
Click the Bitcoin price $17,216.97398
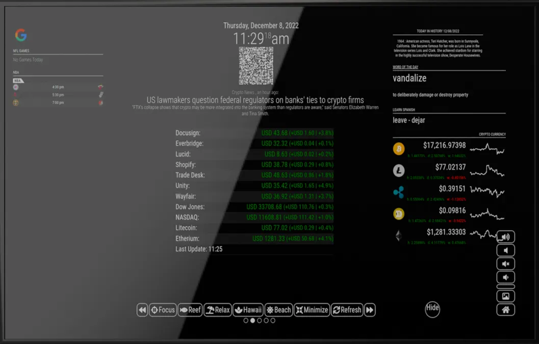click(445, 145)
